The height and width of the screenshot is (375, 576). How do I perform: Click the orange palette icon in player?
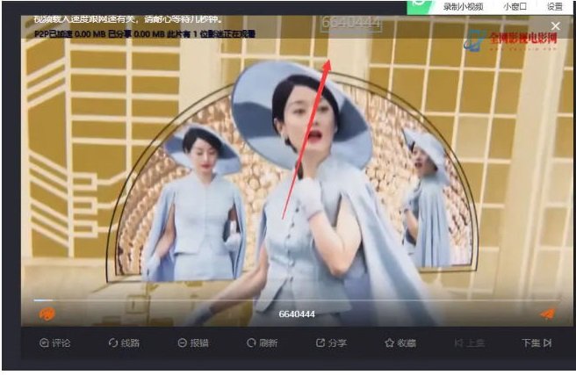coord(47,314)
